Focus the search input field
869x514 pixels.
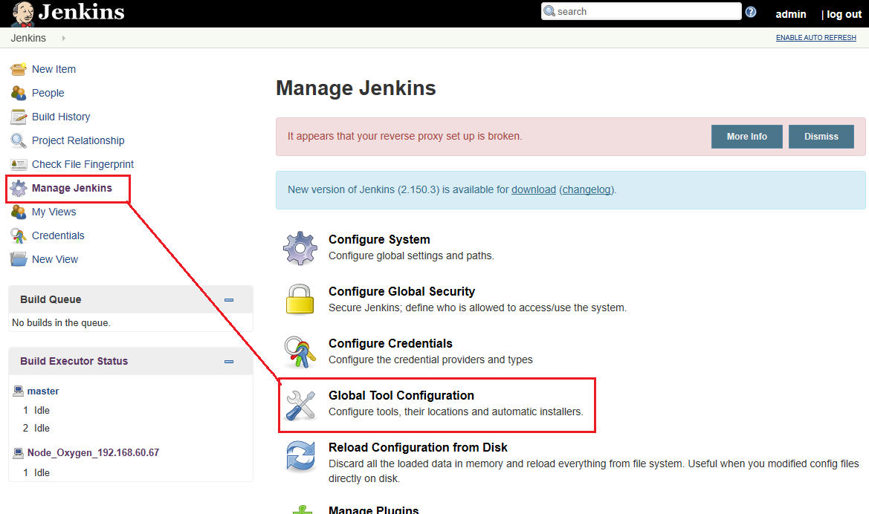pyautogui.click(x=642, y=12)
